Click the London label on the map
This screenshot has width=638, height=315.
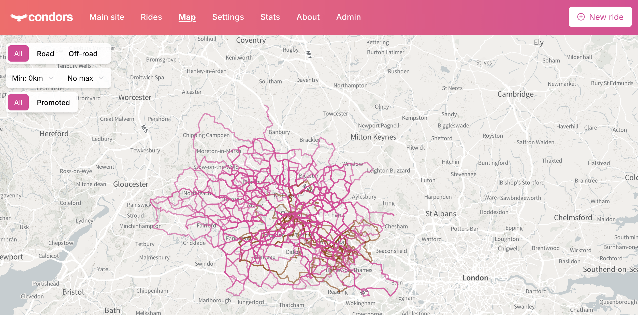[475, 278]
